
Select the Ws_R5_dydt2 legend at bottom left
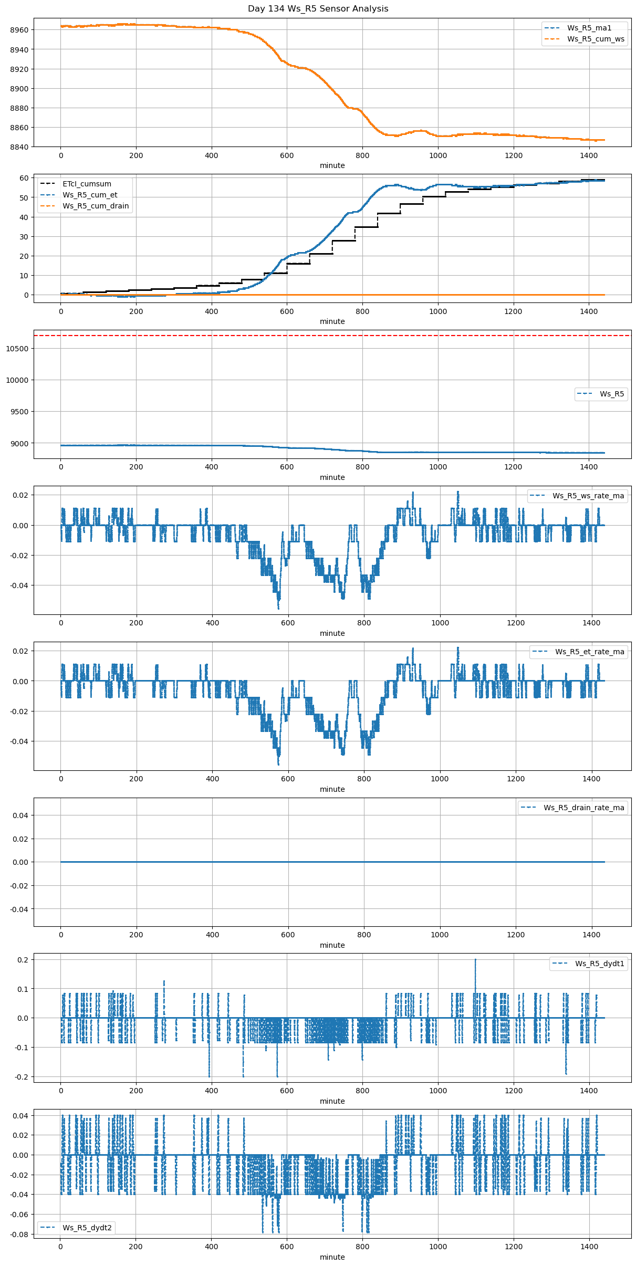tap(87, 1228)
